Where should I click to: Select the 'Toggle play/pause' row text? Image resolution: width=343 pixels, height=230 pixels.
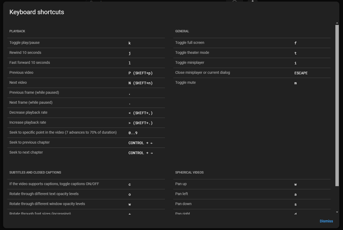click(24, 43)
